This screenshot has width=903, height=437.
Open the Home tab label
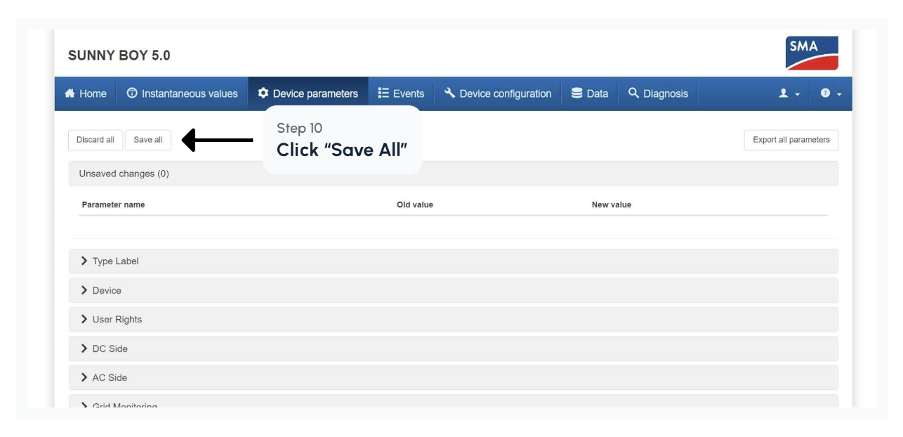pos(93,93)
